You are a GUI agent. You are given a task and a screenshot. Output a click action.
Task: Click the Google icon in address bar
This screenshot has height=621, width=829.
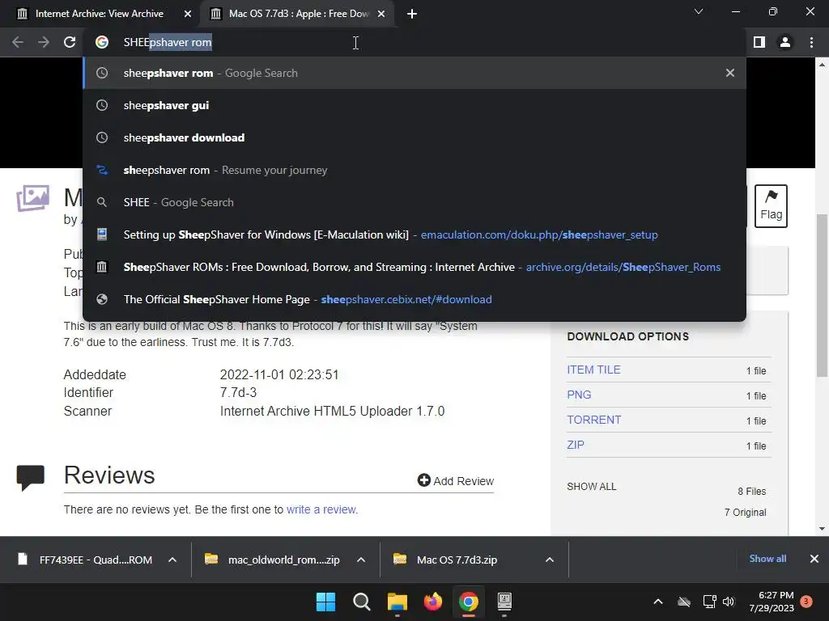pyautogui.click(x=102, y=42)
